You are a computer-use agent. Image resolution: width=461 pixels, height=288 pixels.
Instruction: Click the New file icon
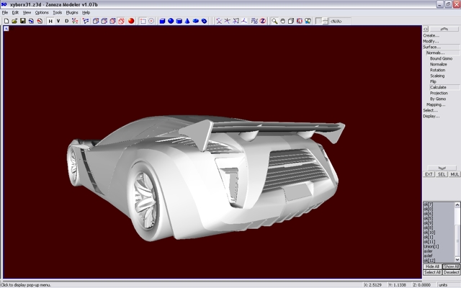coord(6,21)
